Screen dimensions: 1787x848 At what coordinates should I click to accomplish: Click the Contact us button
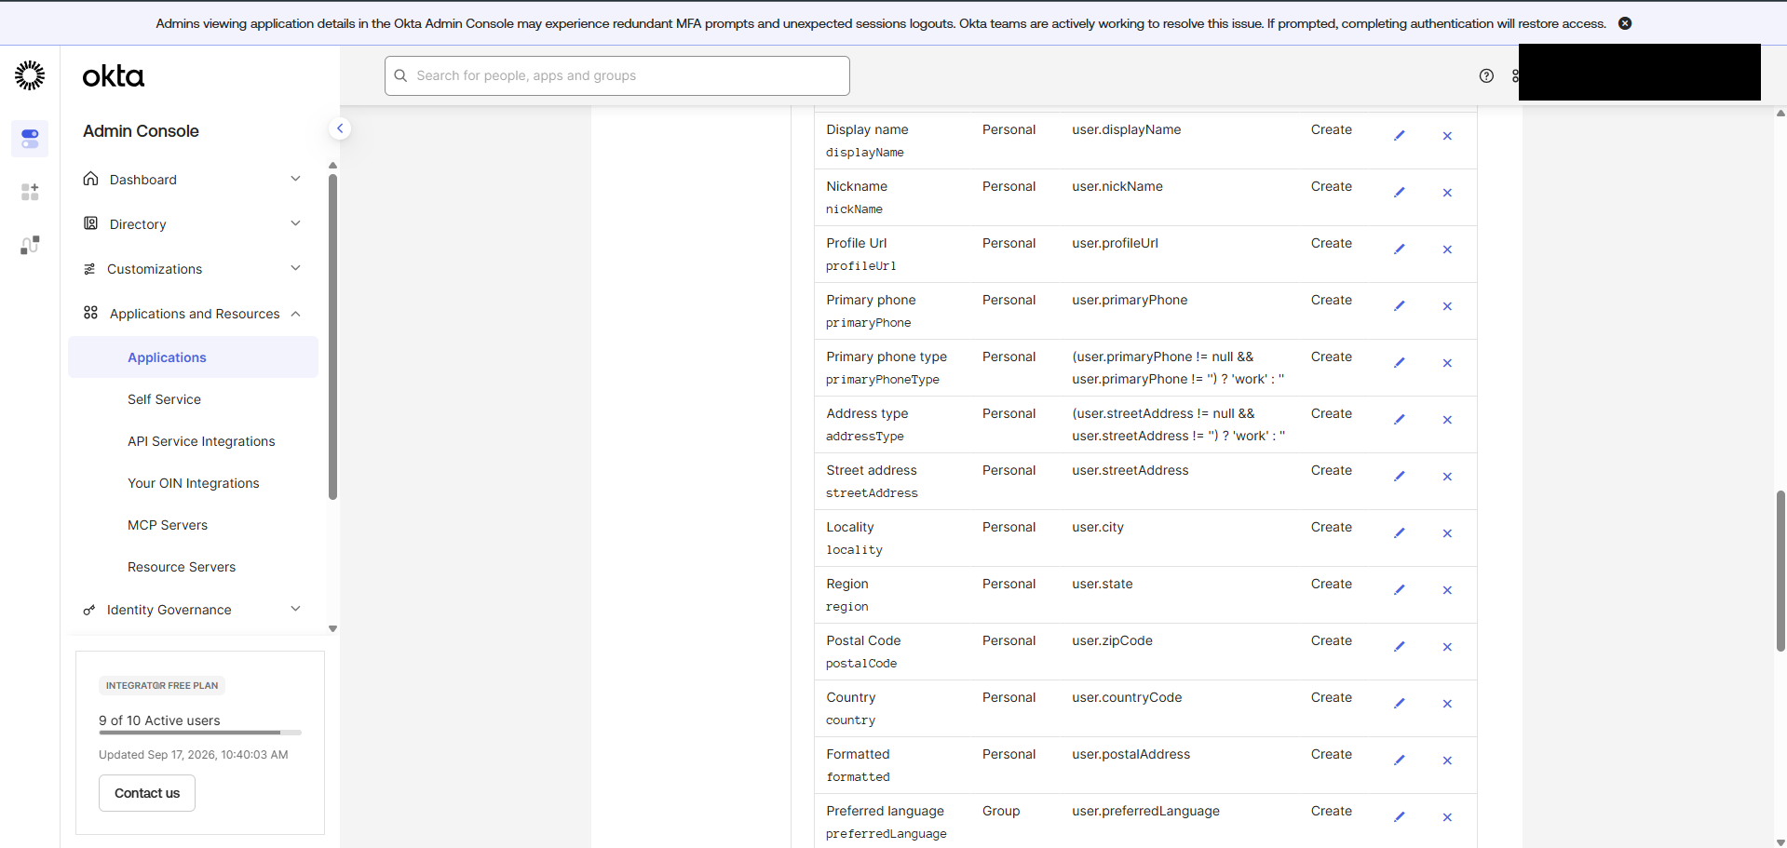[x=147, y=793]
